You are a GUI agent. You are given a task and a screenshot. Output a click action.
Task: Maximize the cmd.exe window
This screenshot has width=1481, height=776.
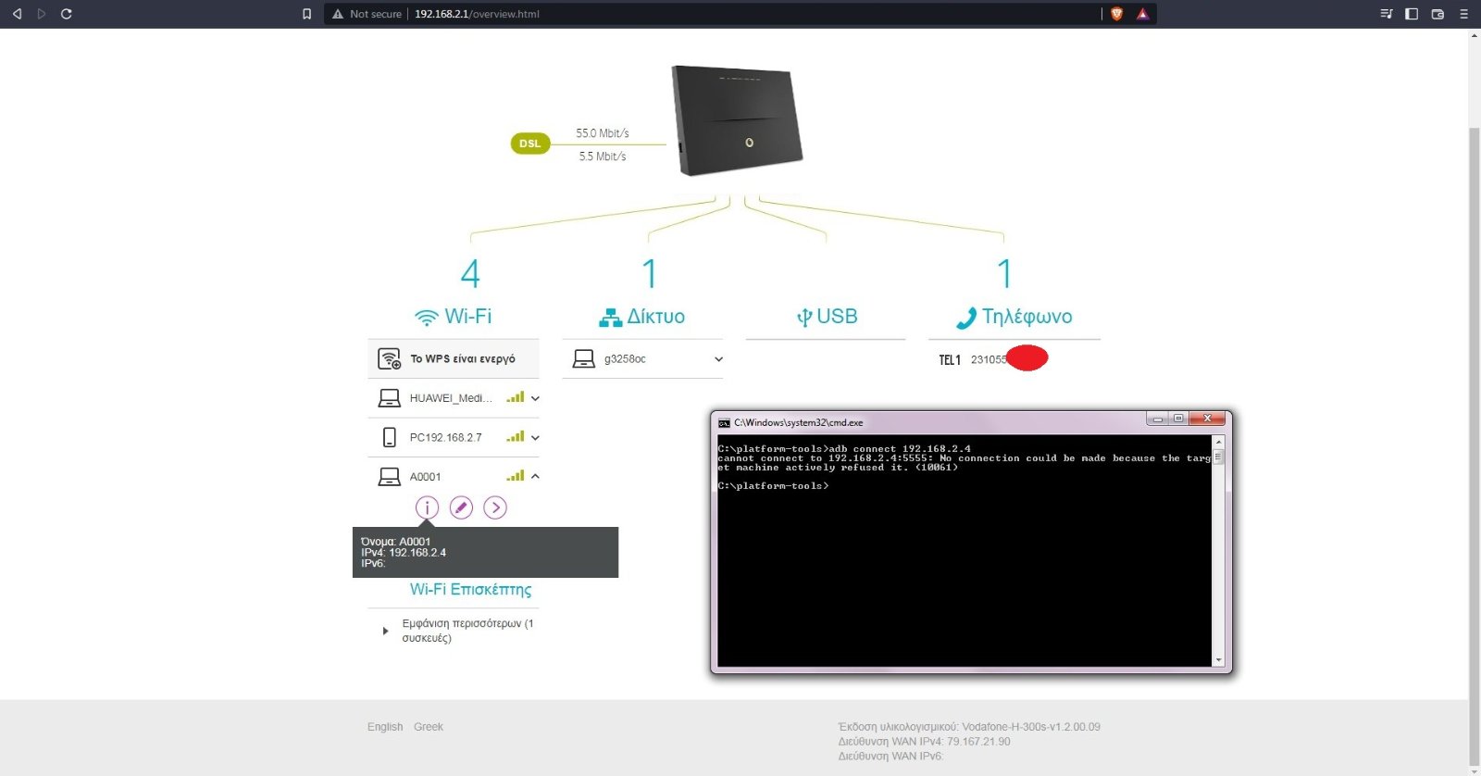coord(1178,419)
